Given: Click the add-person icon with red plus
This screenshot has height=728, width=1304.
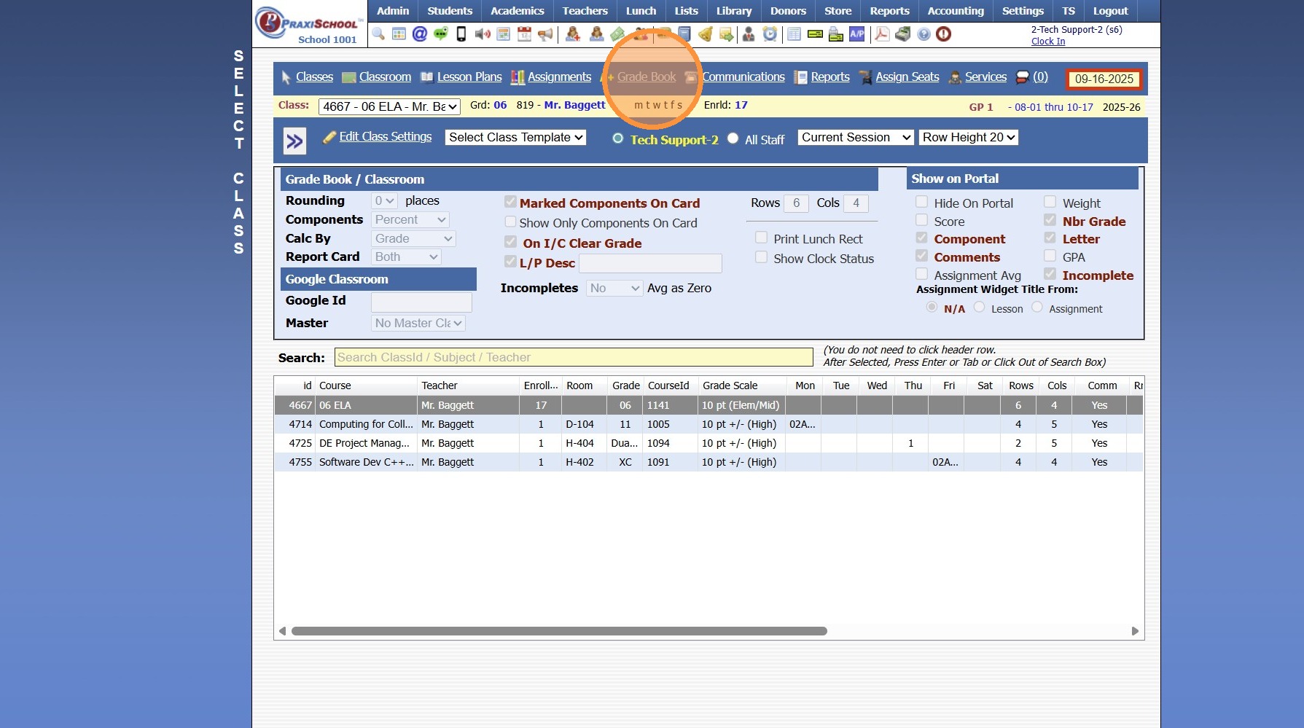Looking at the screenshot, I should [x=573, y=34].
